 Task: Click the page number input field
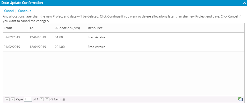28,99
